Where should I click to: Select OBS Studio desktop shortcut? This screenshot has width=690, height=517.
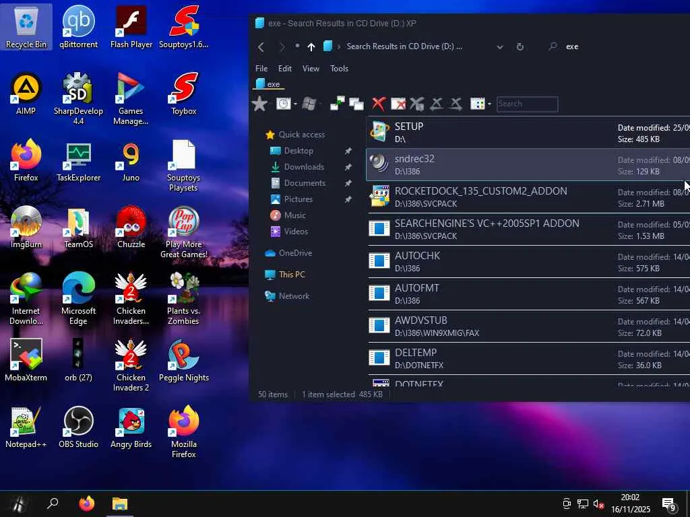78,427
